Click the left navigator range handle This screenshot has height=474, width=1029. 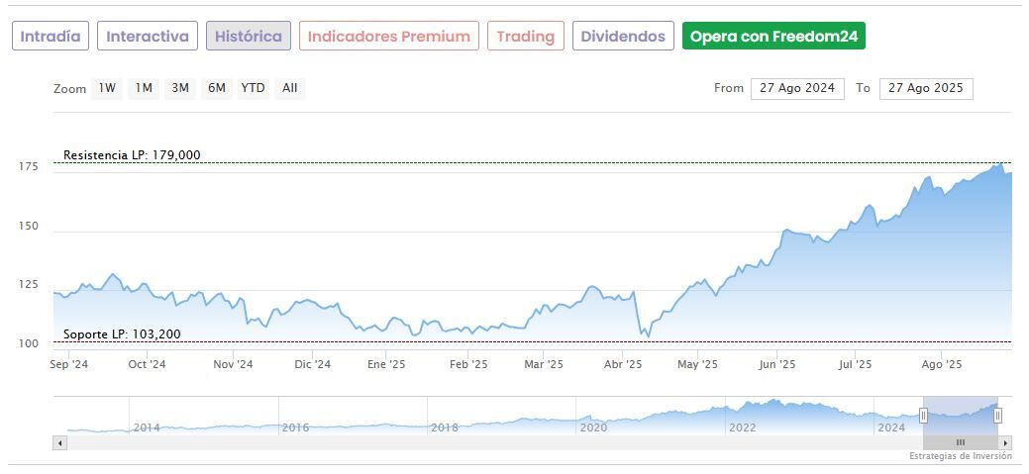(x=923, y=416)
